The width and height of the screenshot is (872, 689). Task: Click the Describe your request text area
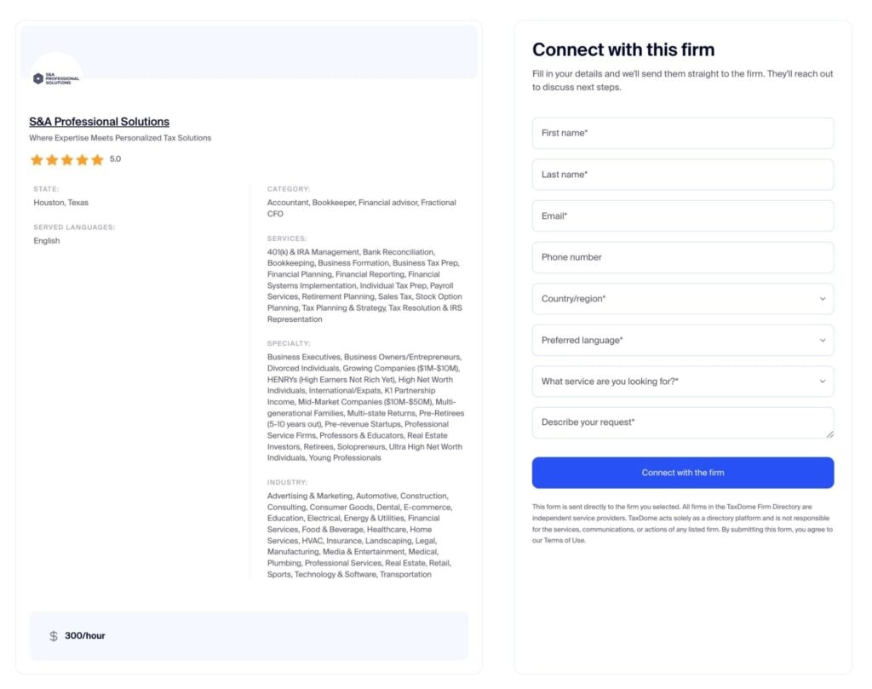click(x=682, y=422)
